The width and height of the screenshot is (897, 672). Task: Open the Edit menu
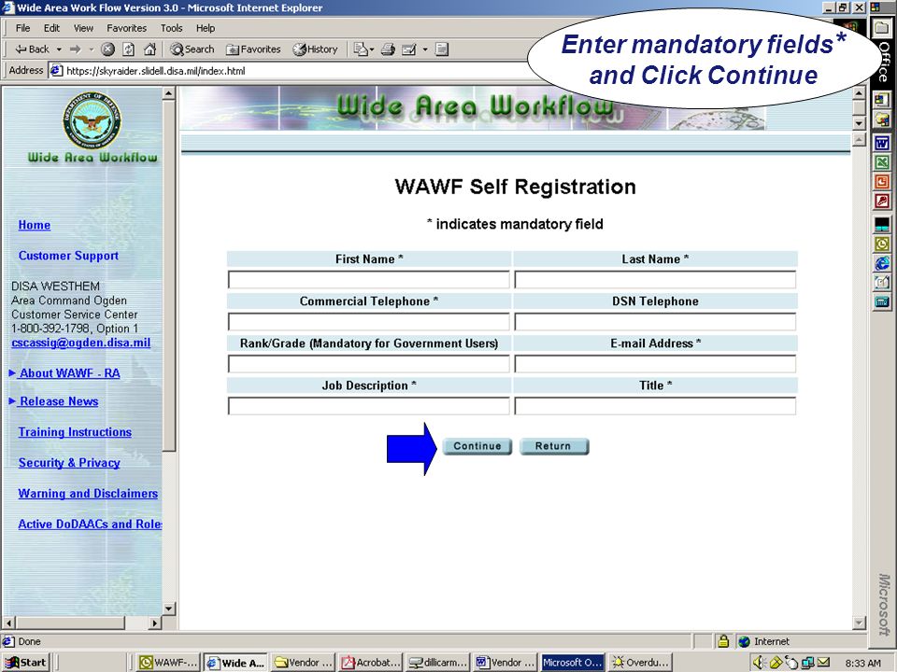coord(51,28)
